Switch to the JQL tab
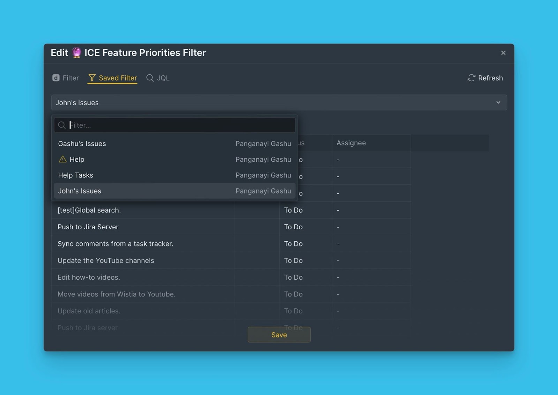Viewport: 558px width, 395px height. (163, 78)
